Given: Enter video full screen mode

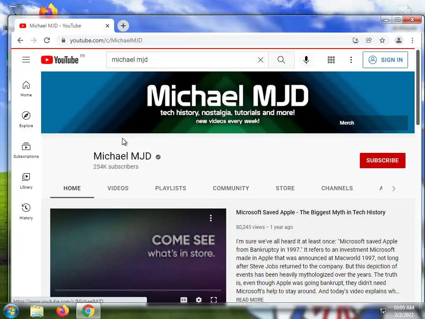Looking at the screenshot, I should click(214, 300).
